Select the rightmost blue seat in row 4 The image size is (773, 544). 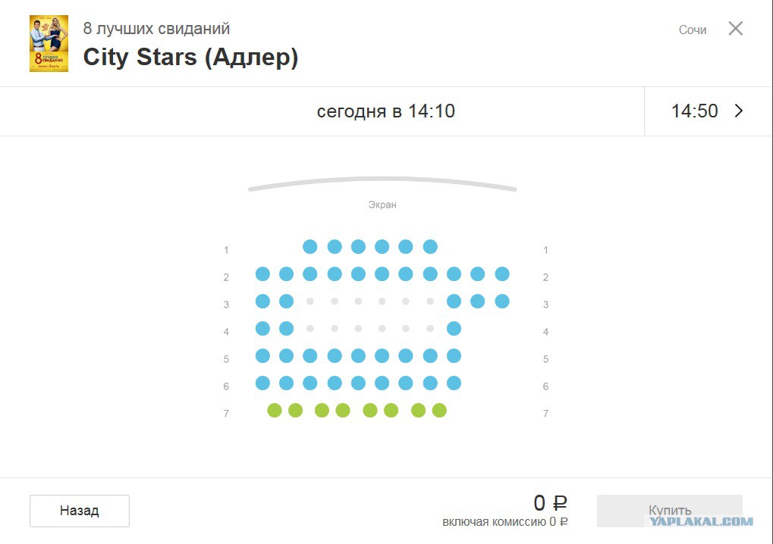click(454, 329)
